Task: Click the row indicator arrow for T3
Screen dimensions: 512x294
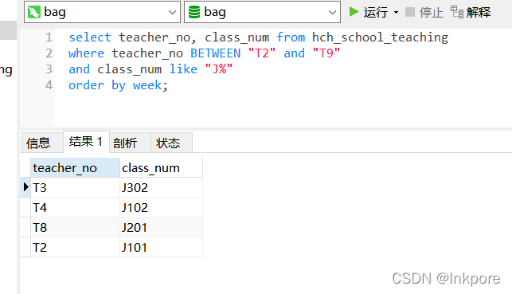Action: coord(25,187)
